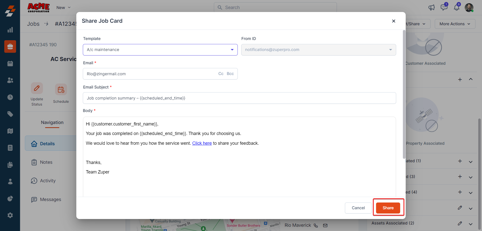Open the Jobs briefcase icon in sidebar
Screen dimensions: 482x231
pos(10,46)
